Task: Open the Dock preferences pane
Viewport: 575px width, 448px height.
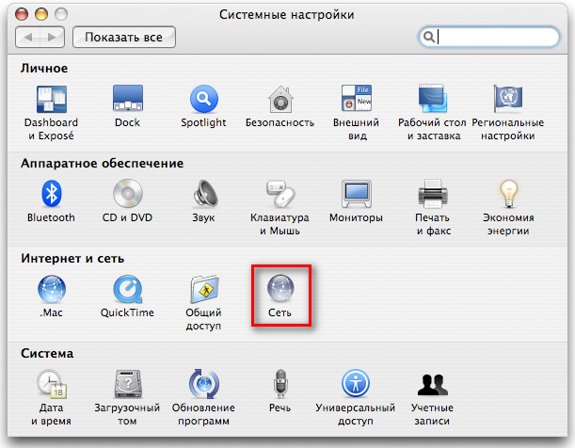Action: 127,99
